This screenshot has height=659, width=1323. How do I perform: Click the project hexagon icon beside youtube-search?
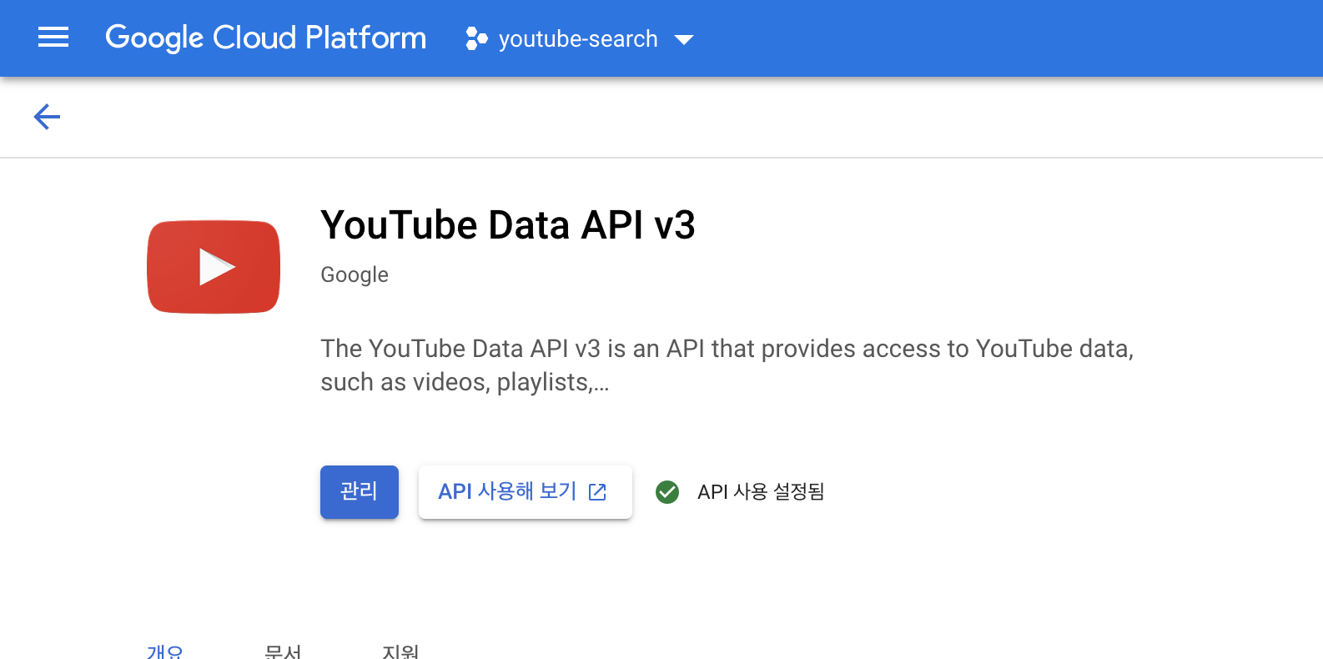click(476, 38)
